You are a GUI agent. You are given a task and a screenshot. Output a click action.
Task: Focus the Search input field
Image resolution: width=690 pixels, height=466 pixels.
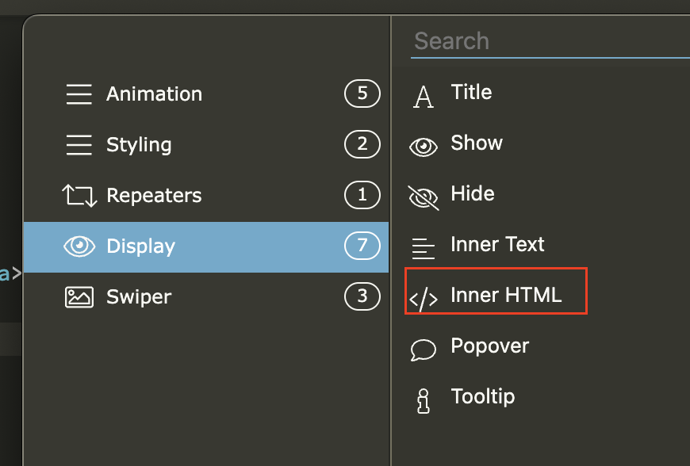pos(547,41)
